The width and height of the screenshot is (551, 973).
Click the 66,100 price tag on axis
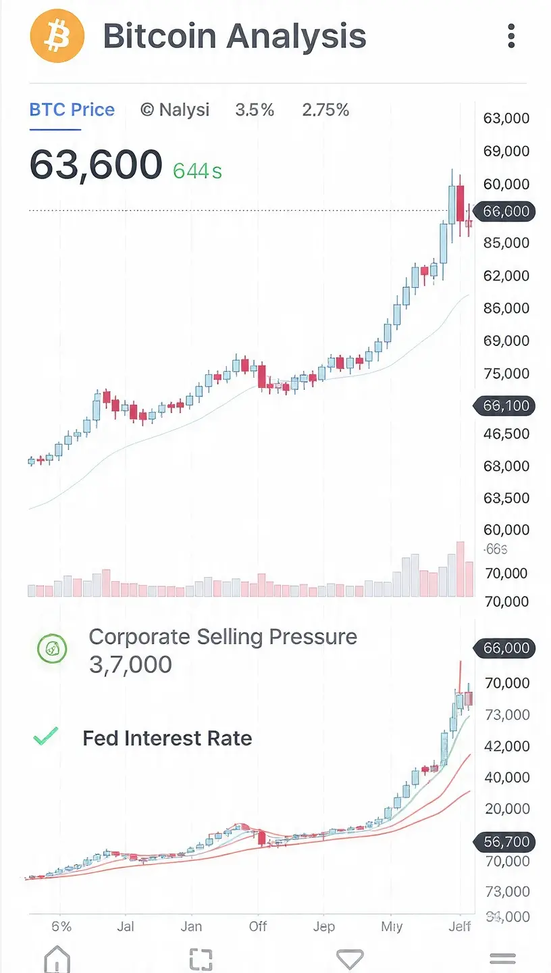point(506,406)
